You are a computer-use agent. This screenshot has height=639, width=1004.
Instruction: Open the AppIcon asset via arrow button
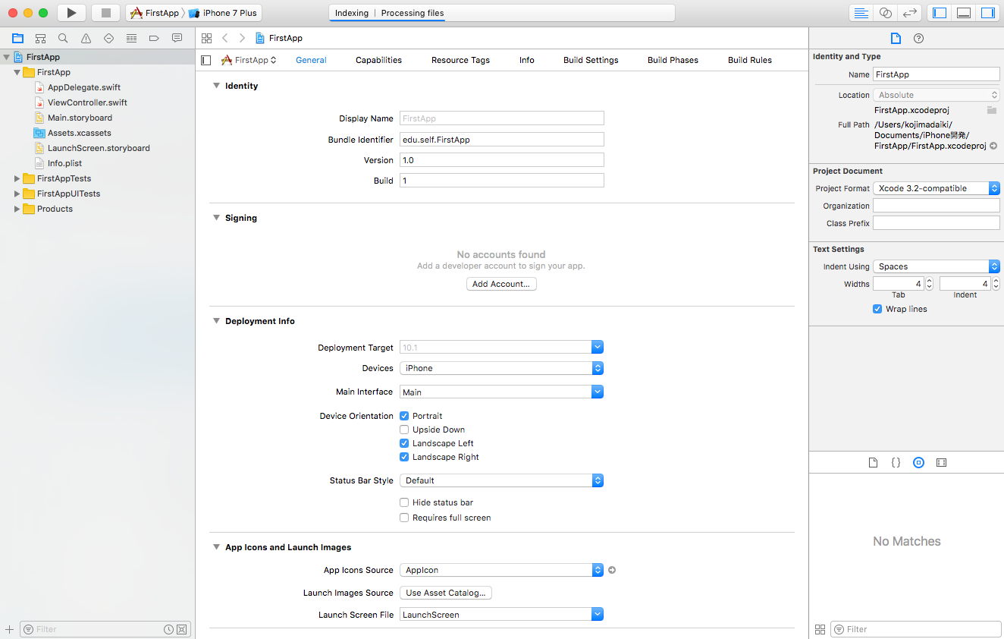[x=612, y=570]
